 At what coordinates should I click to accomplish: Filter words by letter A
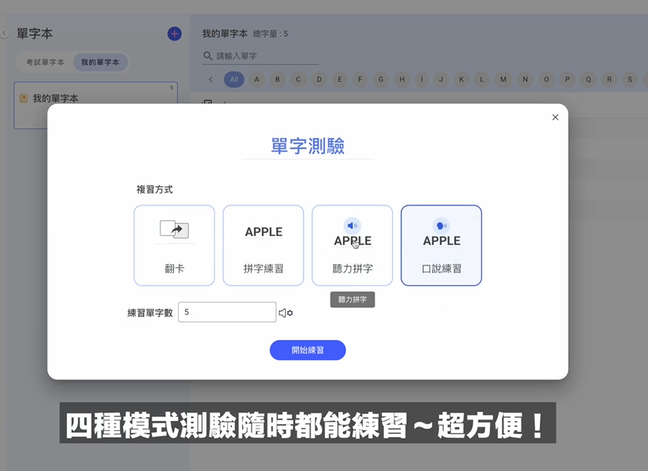click(x=257, y=79)
